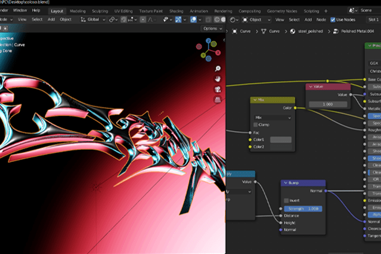Toggle the Use Nodes checkbox

(333, 20)
